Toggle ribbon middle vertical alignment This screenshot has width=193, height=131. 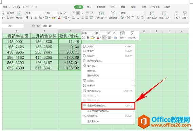tap(78, 13)
